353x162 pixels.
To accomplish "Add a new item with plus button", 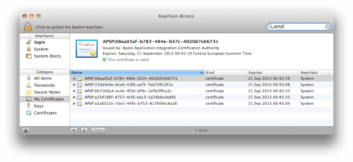I will tap(74, 130).
